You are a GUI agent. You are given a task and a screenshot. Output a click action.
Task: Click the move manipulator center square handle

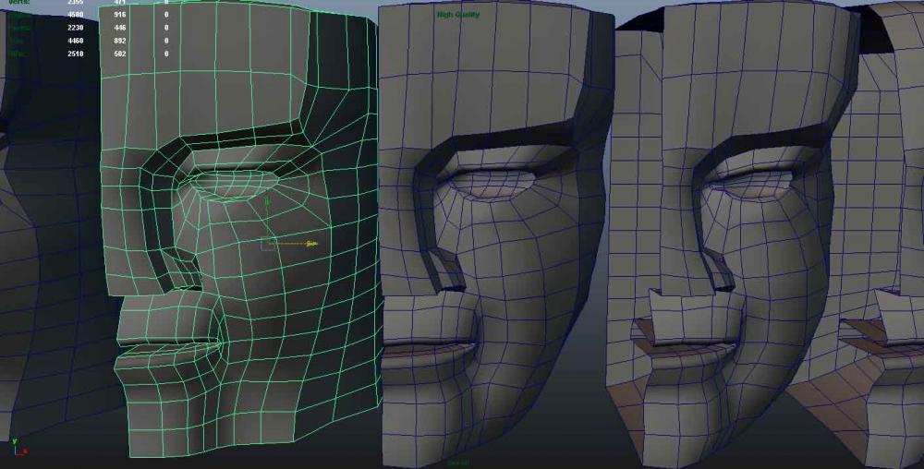click(x=268, y=244)
